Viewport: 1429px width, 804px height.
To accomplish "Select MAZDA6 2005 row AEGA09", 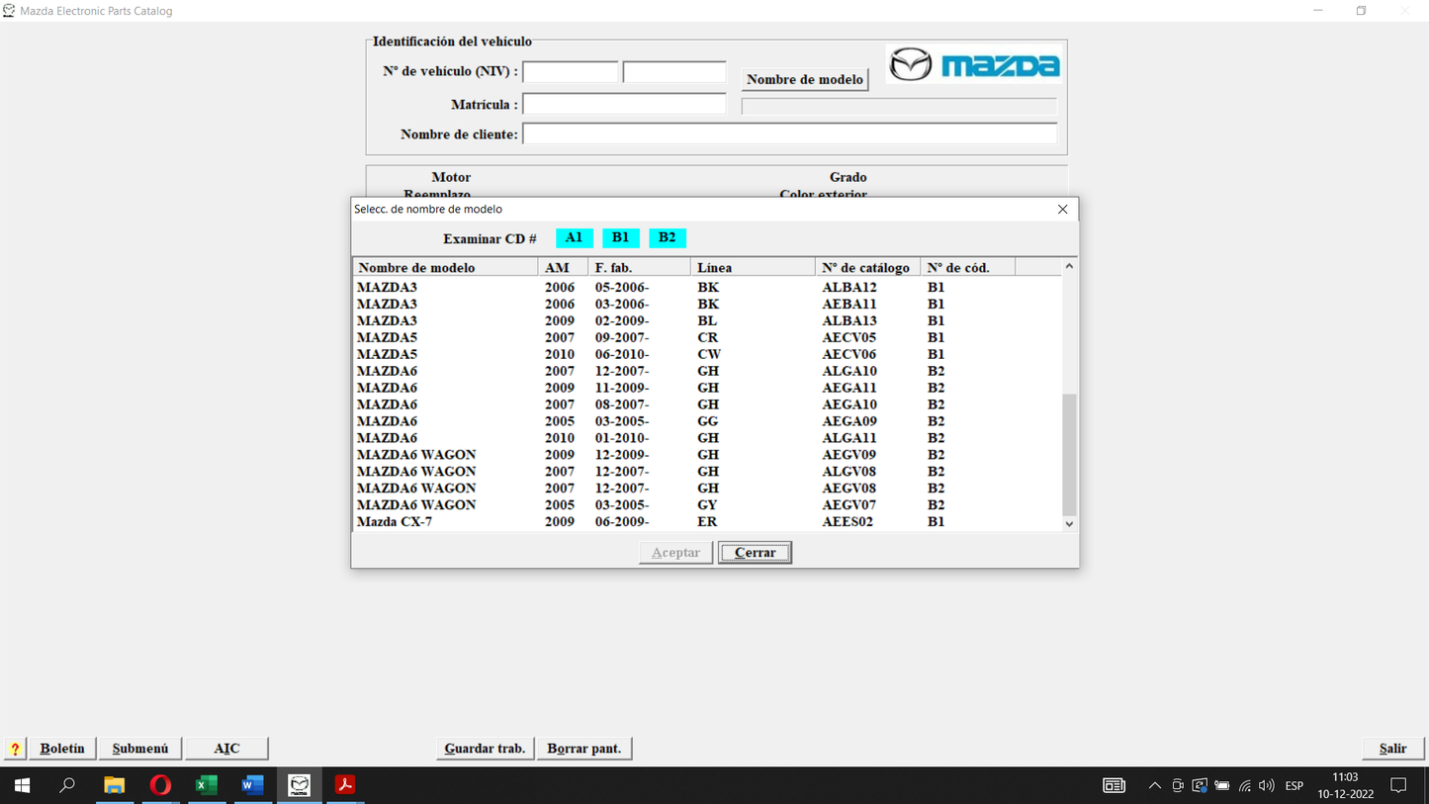I will (707, 421).
